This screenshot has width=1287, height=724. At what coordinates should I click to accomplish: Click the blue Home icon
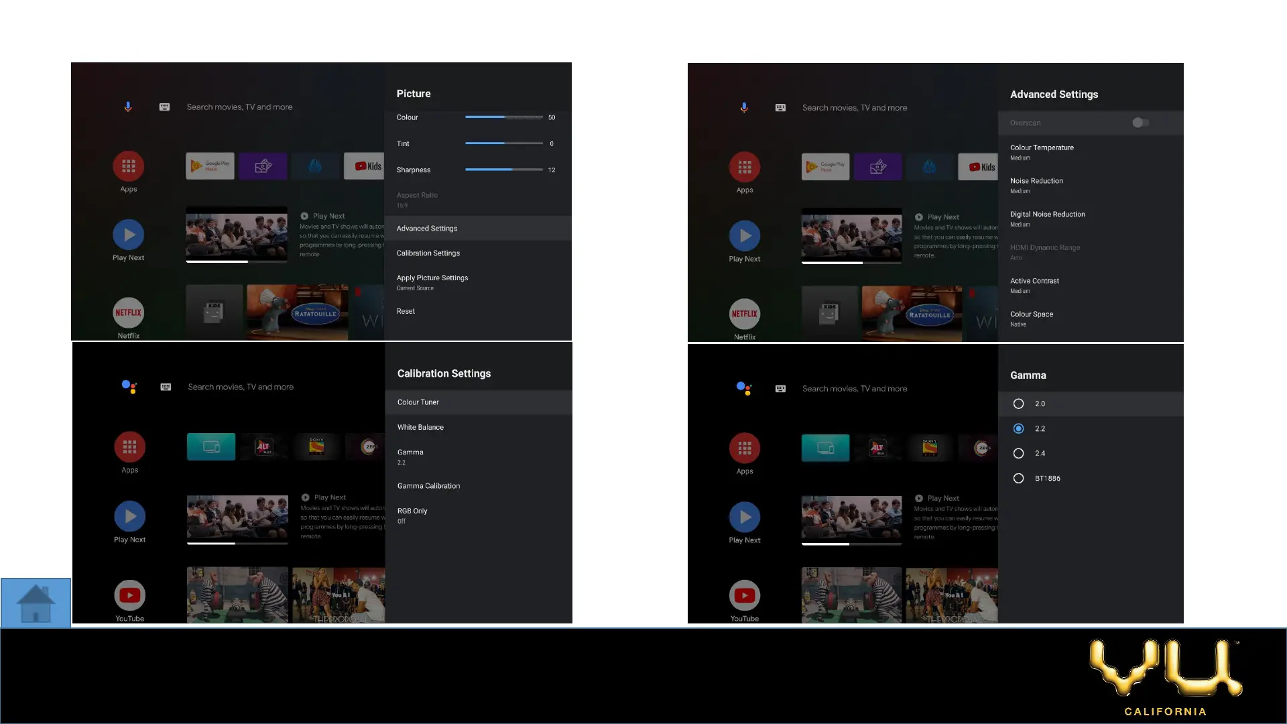pyautogui.click(x=36, y=603)
